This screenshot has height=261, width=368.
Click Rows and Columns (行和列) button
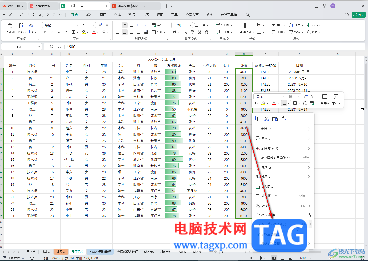click(x=224, y=25)
